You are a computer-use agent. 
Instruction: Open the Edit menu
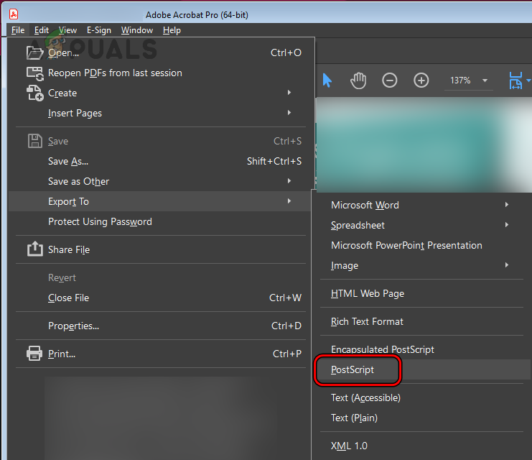[x=42, y=30]
